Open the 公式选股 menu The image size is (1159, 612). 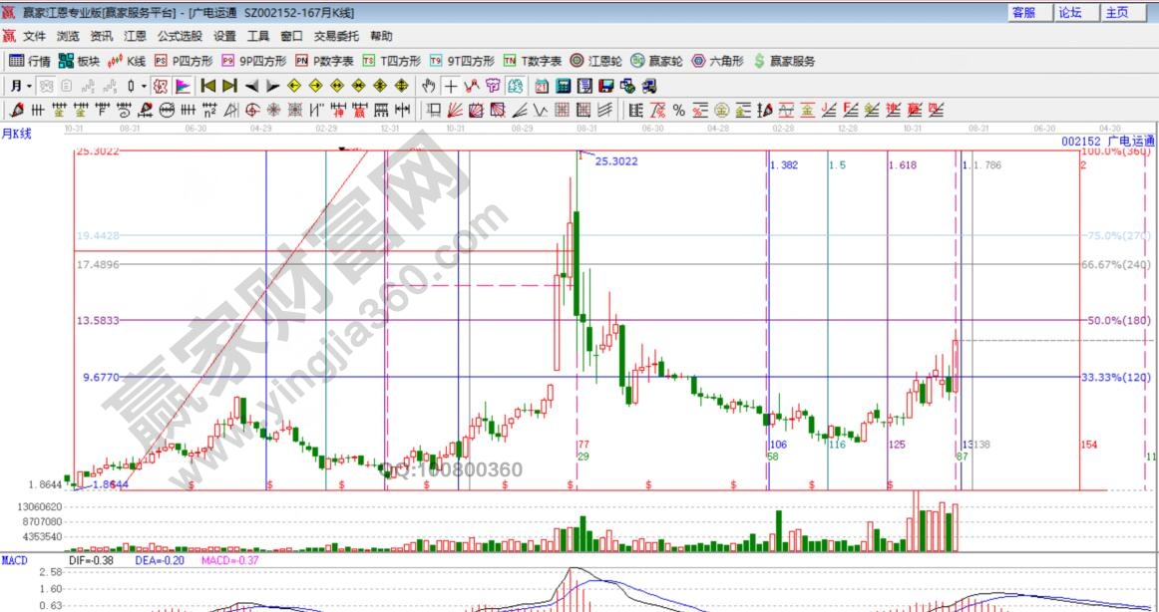[x=180, y=36]
